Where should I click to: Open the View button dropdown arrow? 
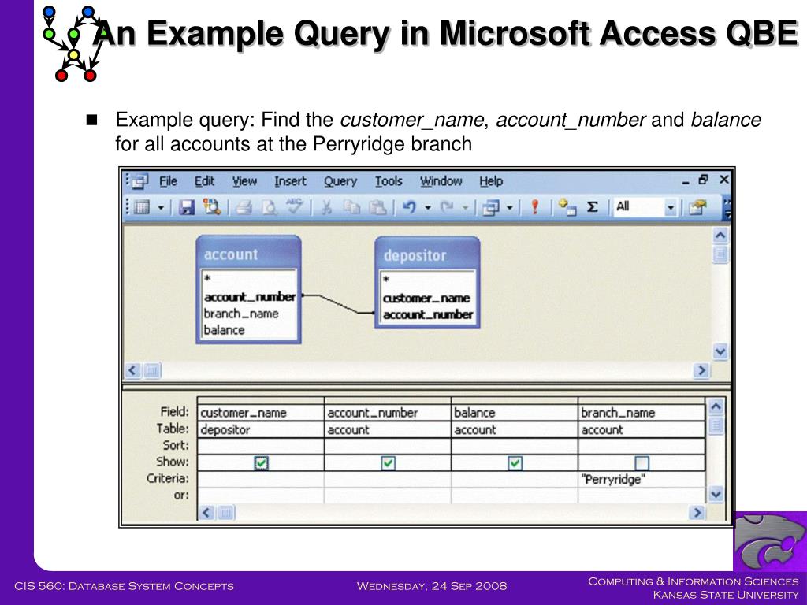[x=161, y=208]
